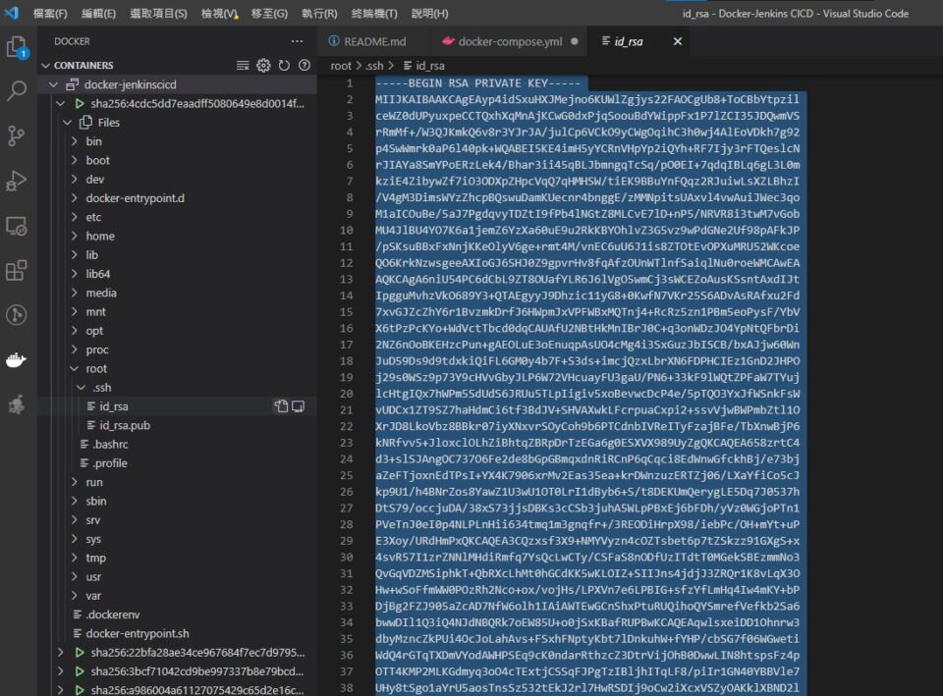Click the refresh icon in Containers header
The image size is (943, 696).
pos(284,66)
